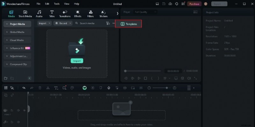Screen dimensions: 255x127
Task: Open the player scopes/histogram view
Action: (195, 12)
